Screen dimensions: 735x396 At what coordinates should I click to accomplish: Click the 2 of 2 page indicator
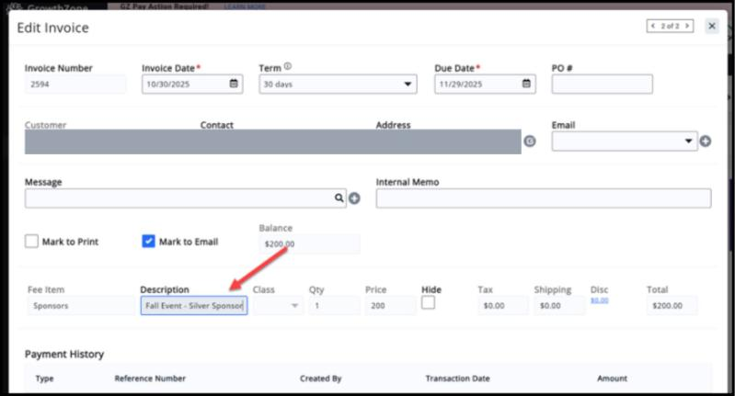point(671,27)
